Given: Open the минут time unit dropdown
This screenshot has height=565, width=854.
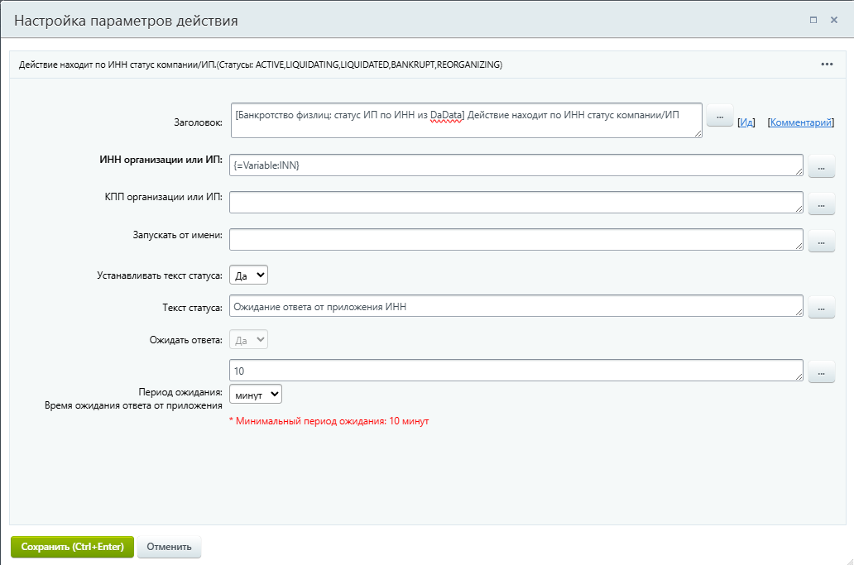Looking at the screenshot, I should tap(256, 395).
